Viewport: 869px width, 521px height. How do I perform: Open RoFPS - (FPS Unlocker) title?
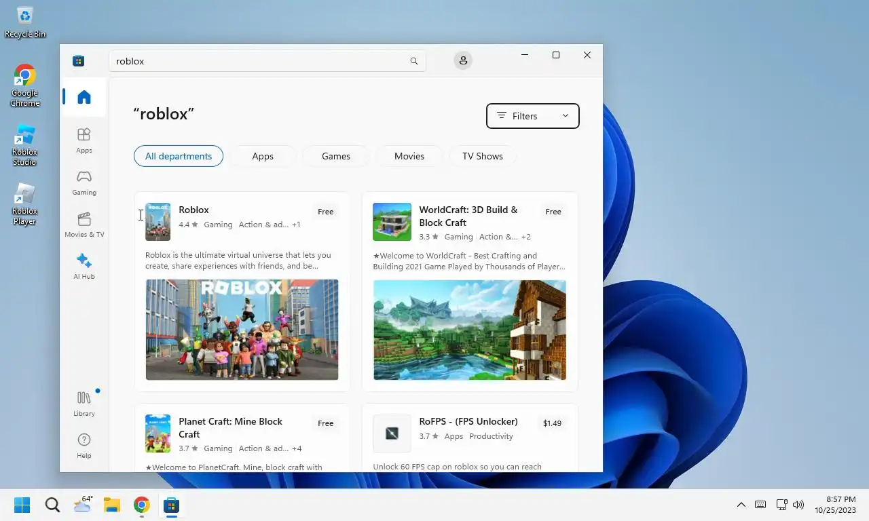468,421
